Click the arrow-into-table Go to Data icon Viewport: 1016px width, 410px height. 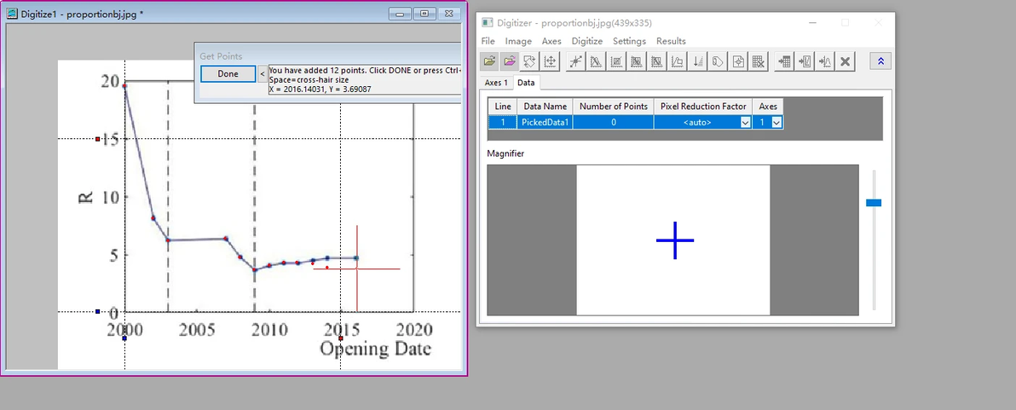[x=785, y=61]
